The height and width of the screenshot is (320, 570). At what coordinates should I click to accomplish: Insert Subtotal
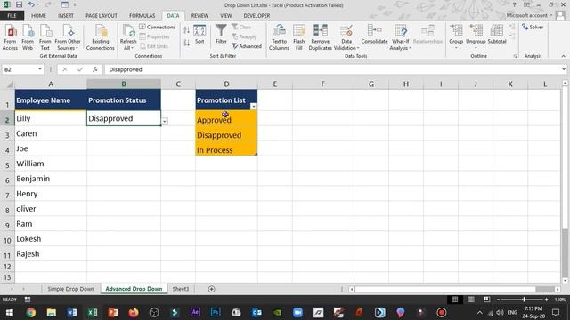pos(497,35)
